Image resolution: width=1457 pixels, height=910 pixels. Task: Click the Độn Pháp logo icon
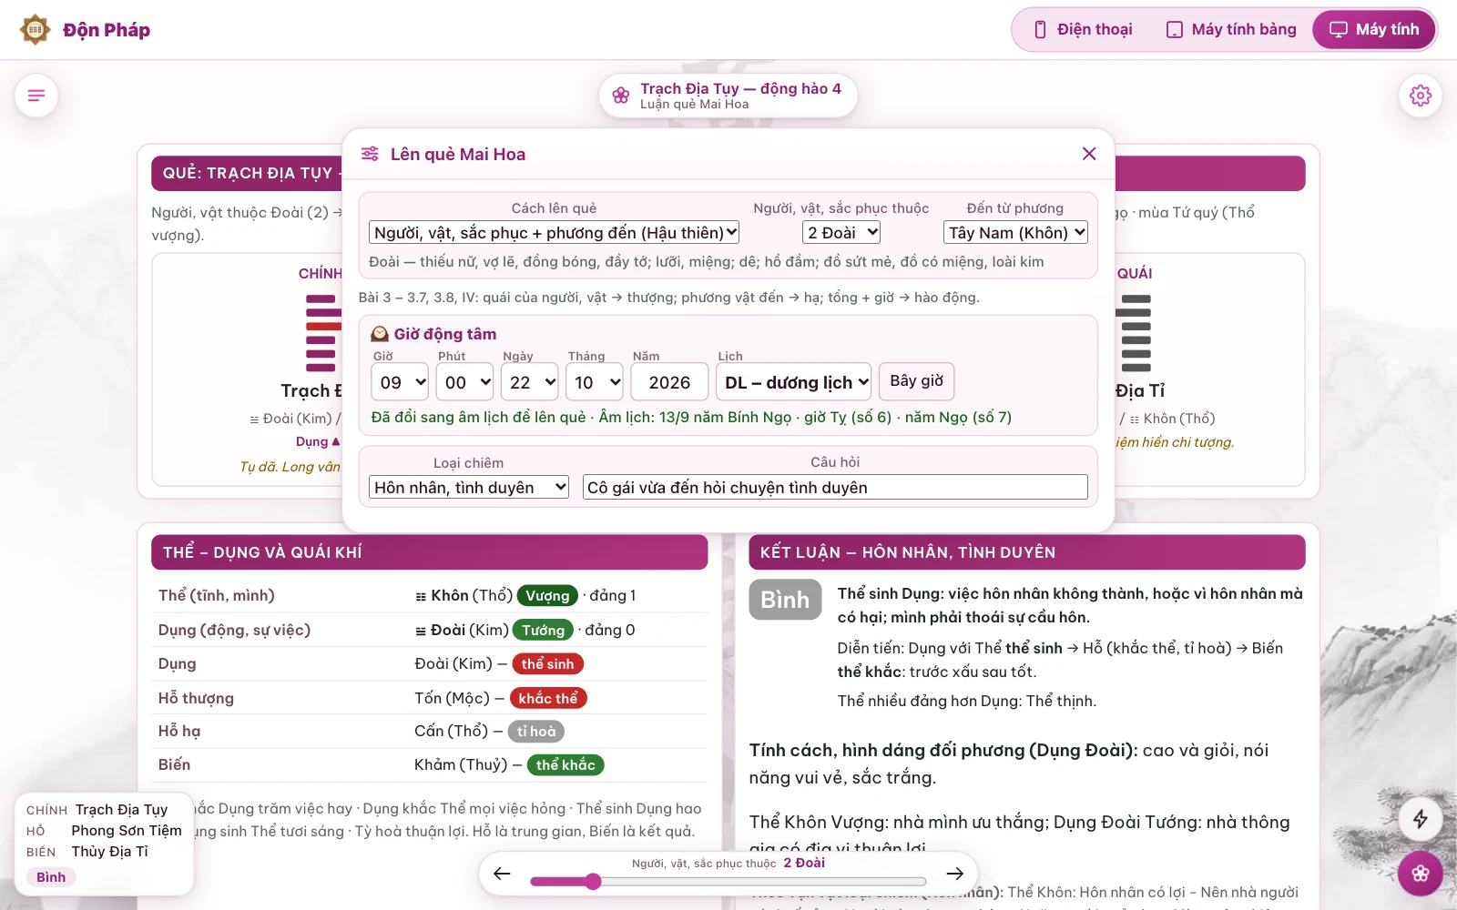tap(36, 30)
